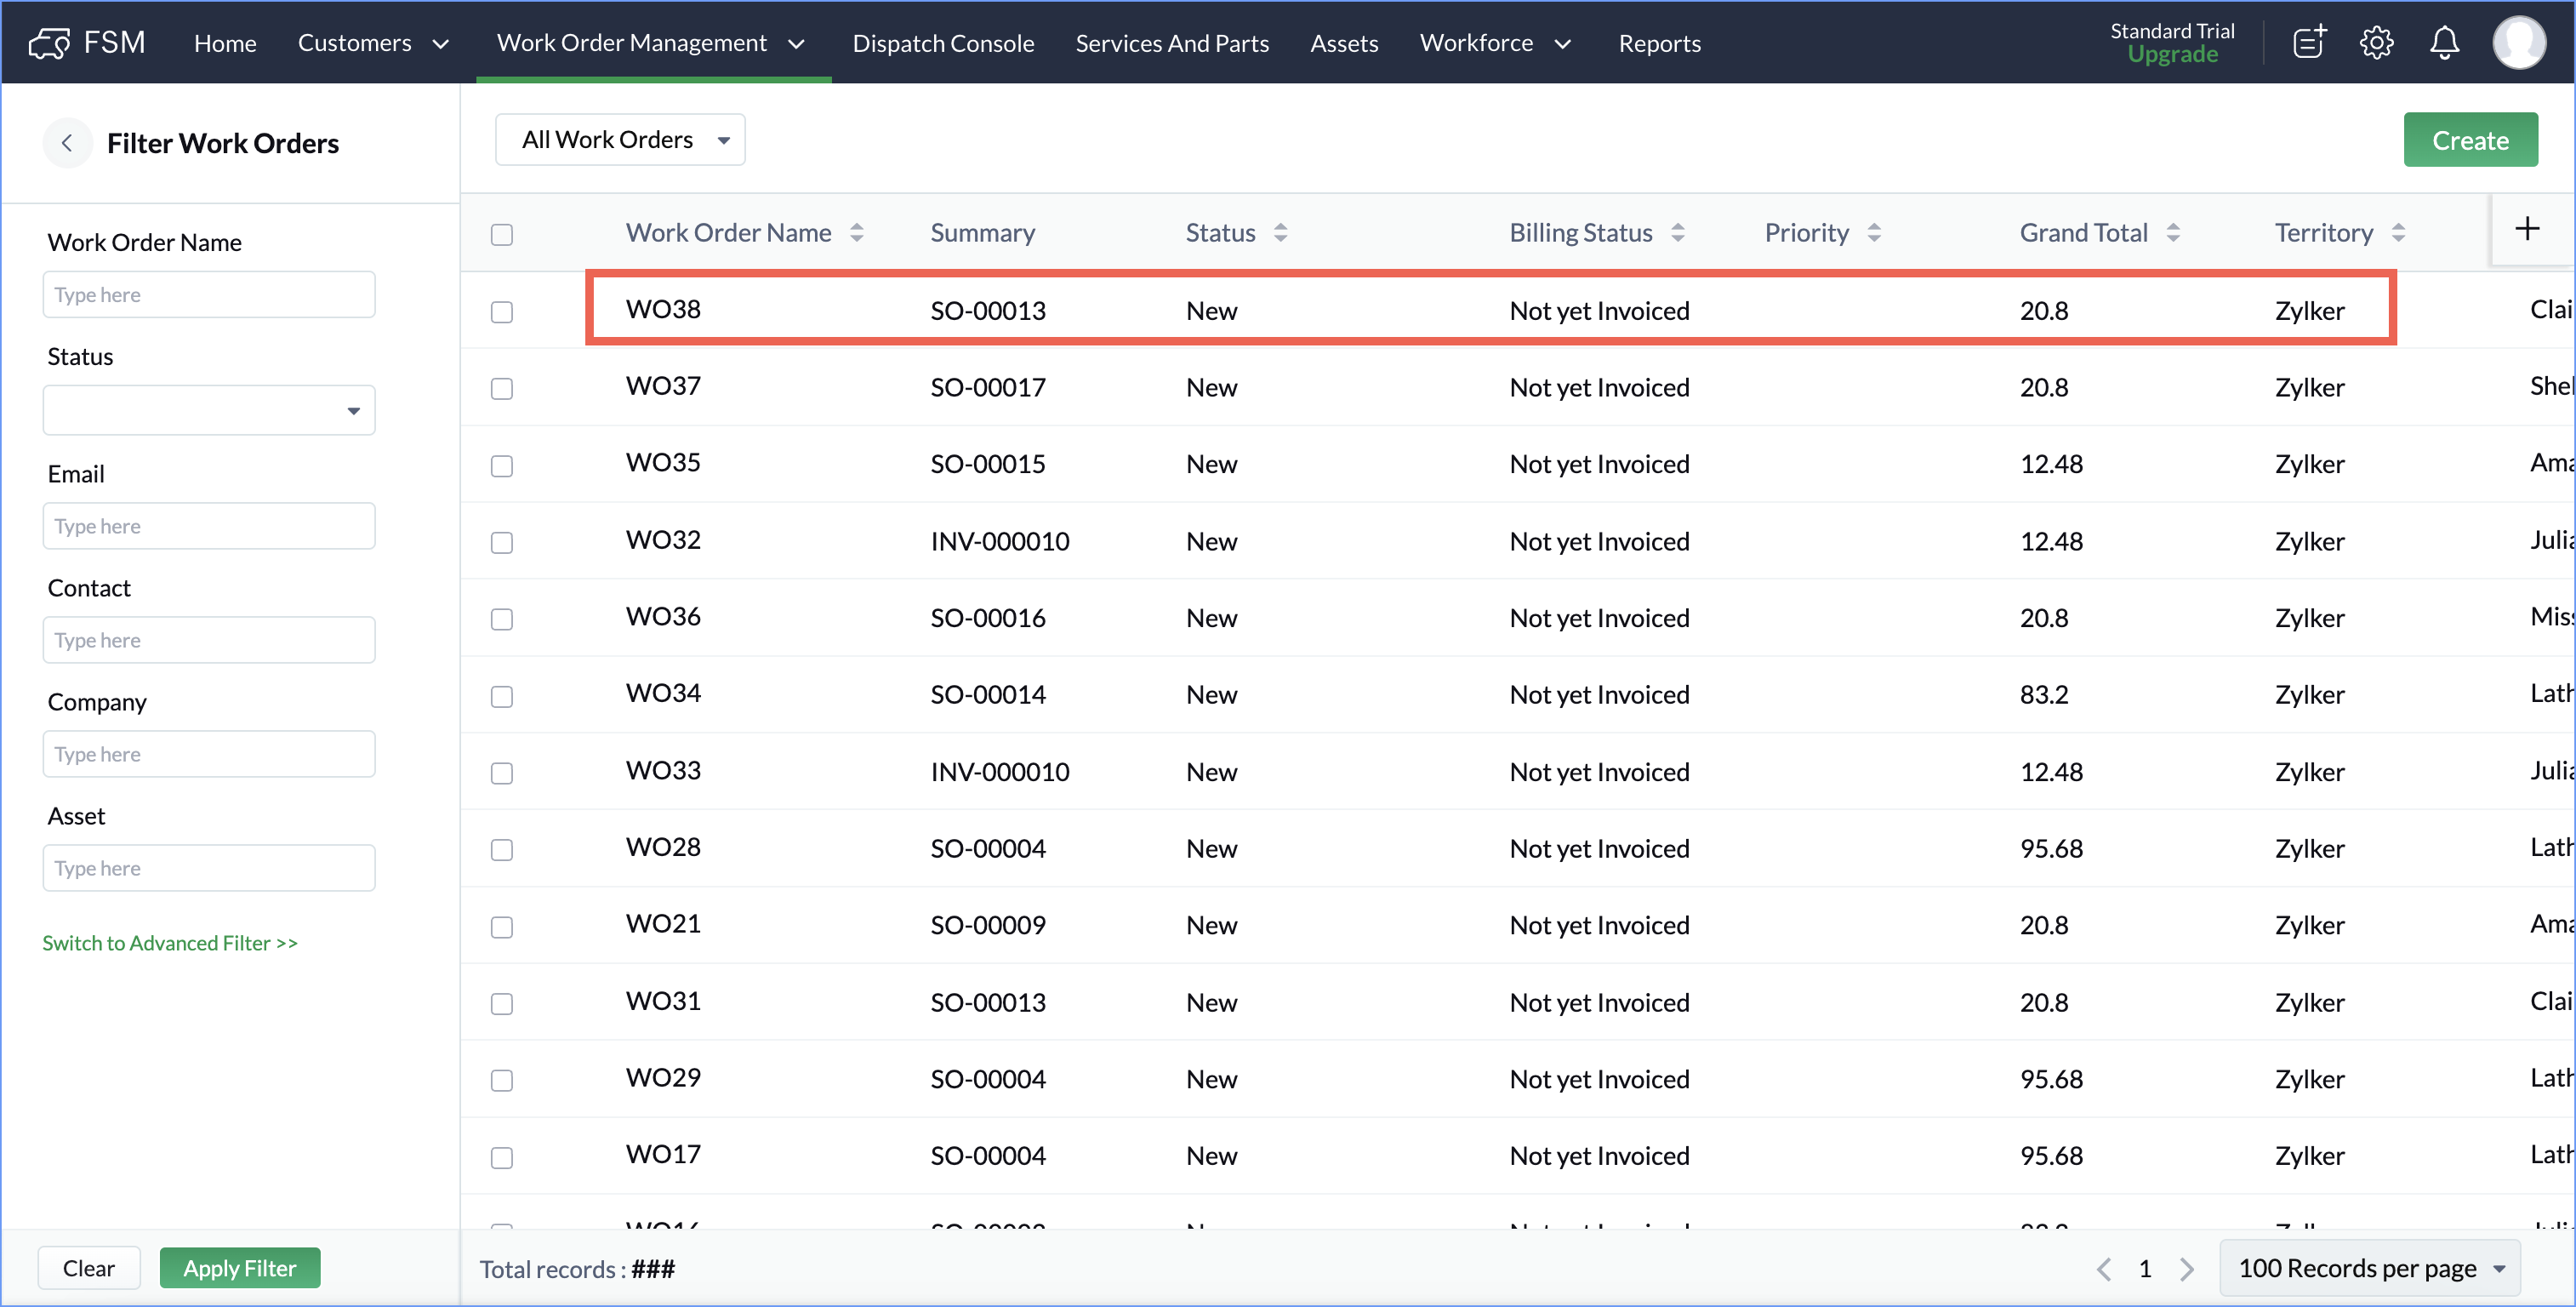Sort by Work Order Name arrows
This screenshot has width=2576, height=1307.
pos(857,233)
